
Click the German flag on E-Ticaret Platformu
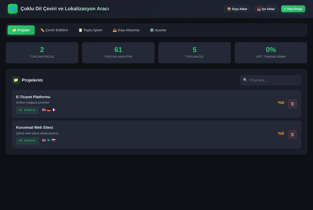[49, 110]
